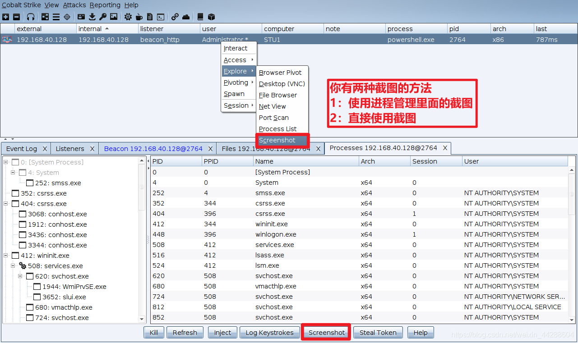The image size is (578, 343).
Task: Check the box for 404: csrss.exe
Action: (x=15, y=204)
